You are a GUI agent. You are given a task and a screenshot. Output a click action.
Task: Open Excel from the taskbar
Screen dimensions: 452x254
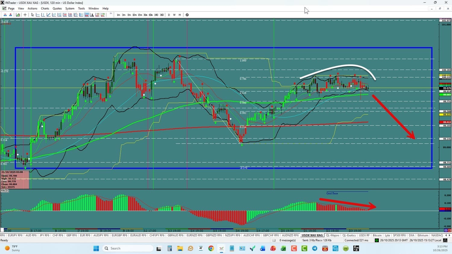click(x=283, y=248)
